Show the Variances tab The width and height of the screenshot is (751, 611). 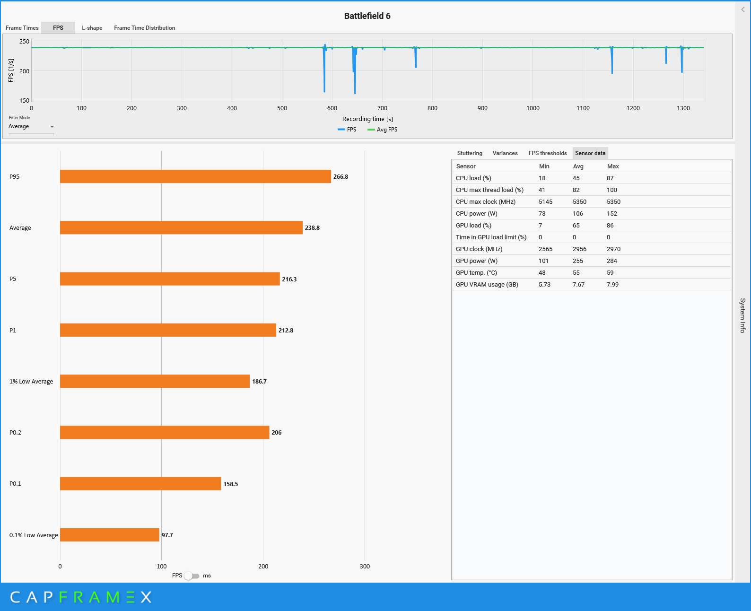point(505,153)
